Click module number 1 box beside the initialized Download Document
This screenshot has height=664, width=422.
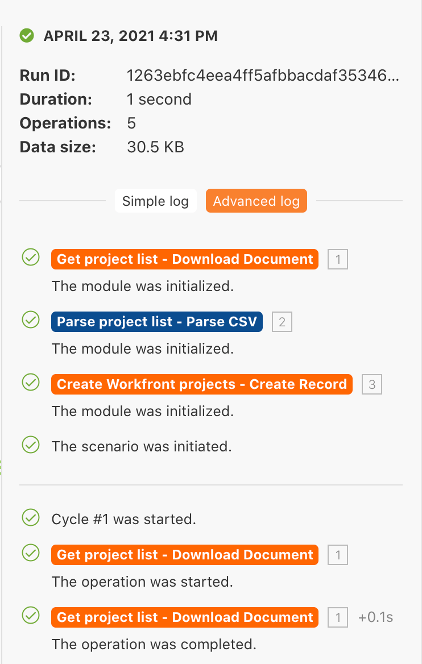pos(338,260)
